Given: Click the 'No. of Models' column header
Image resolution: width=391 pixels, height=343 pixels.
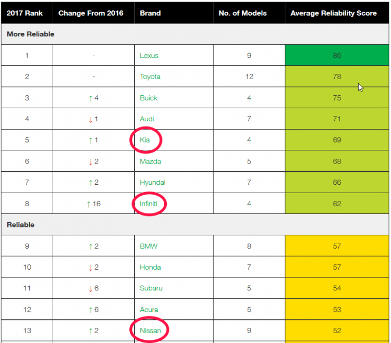Looking at the screenshot, I should click(x=242, y=13).
